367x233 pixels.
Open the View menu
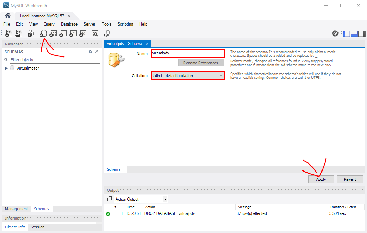(x=33, y=24)
